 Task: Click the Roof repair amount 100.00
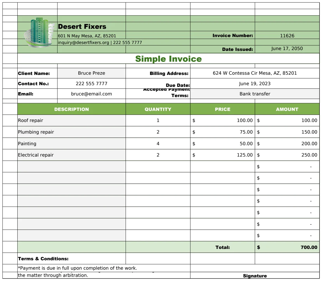pos(287,120)
